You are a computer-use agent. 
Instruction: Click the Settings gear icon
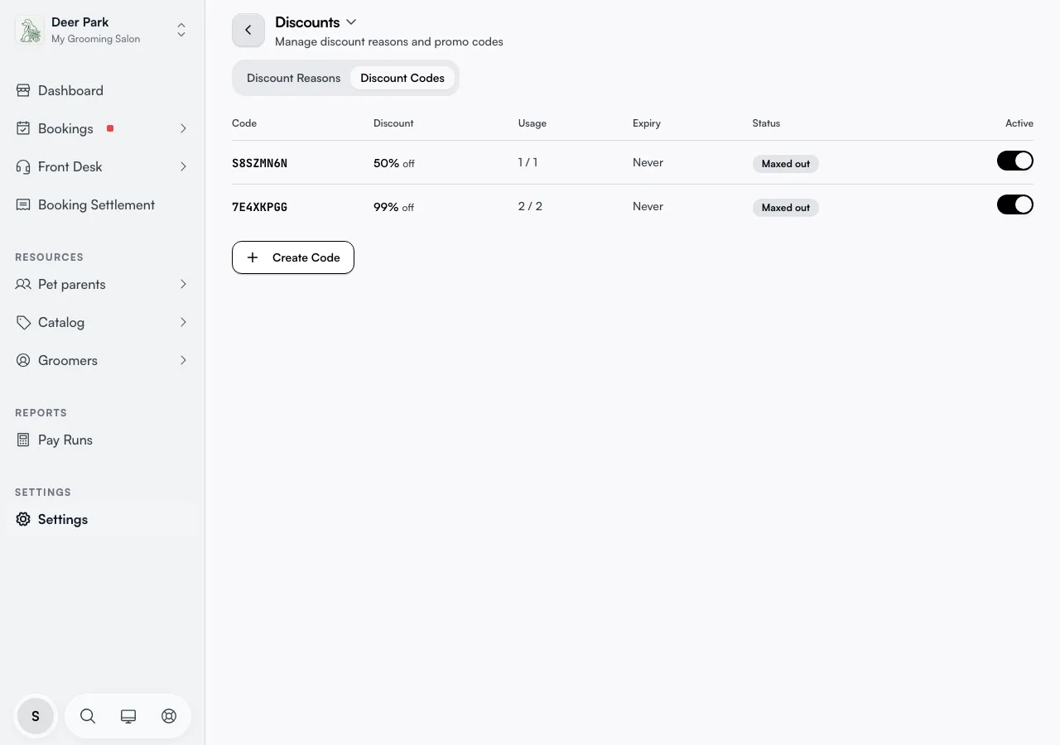pos(23,519)
